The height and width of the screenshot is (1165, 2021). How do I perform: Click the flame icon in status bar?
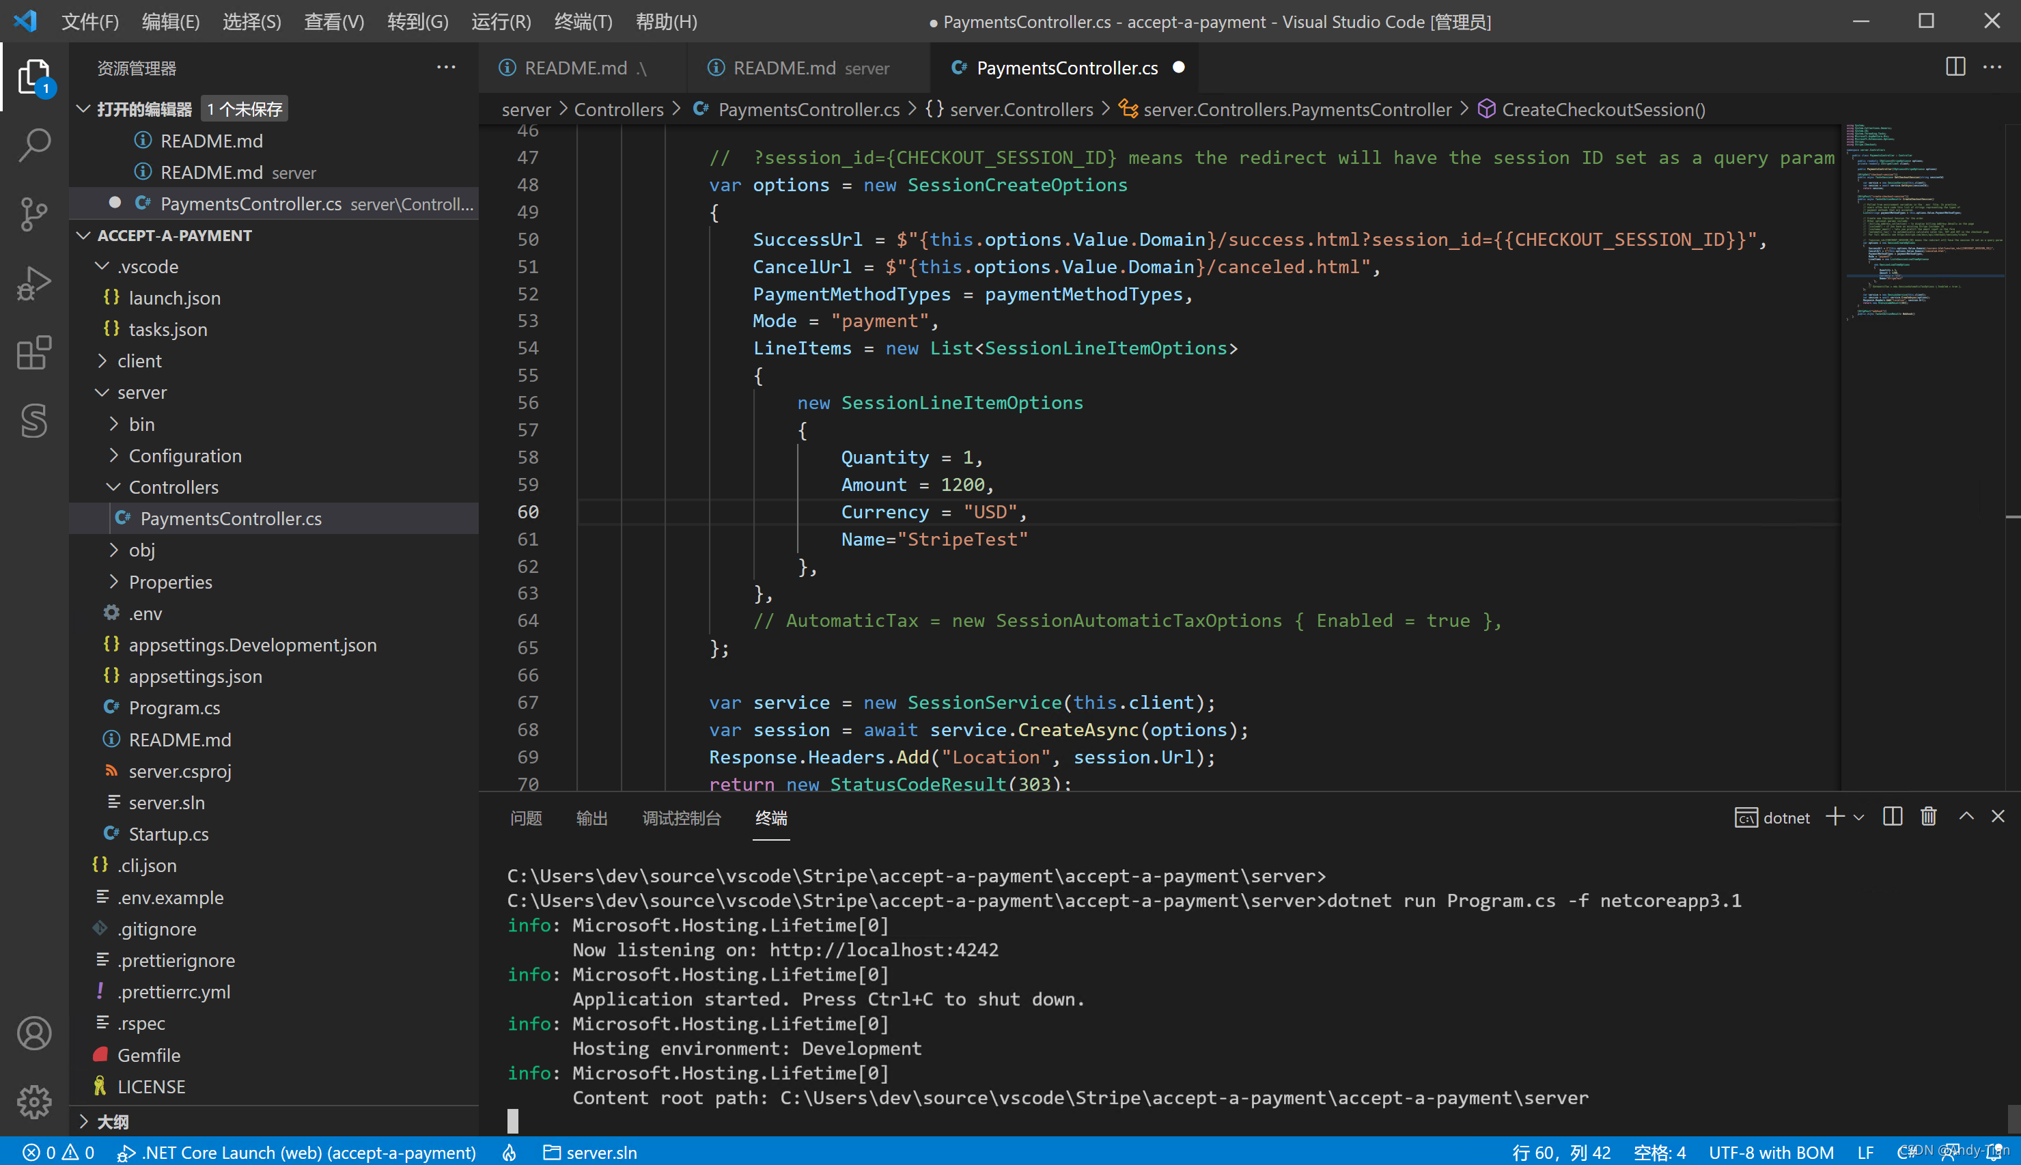510,1152
